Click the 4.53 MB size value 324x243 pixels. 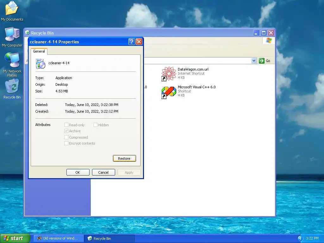point(62,91)
